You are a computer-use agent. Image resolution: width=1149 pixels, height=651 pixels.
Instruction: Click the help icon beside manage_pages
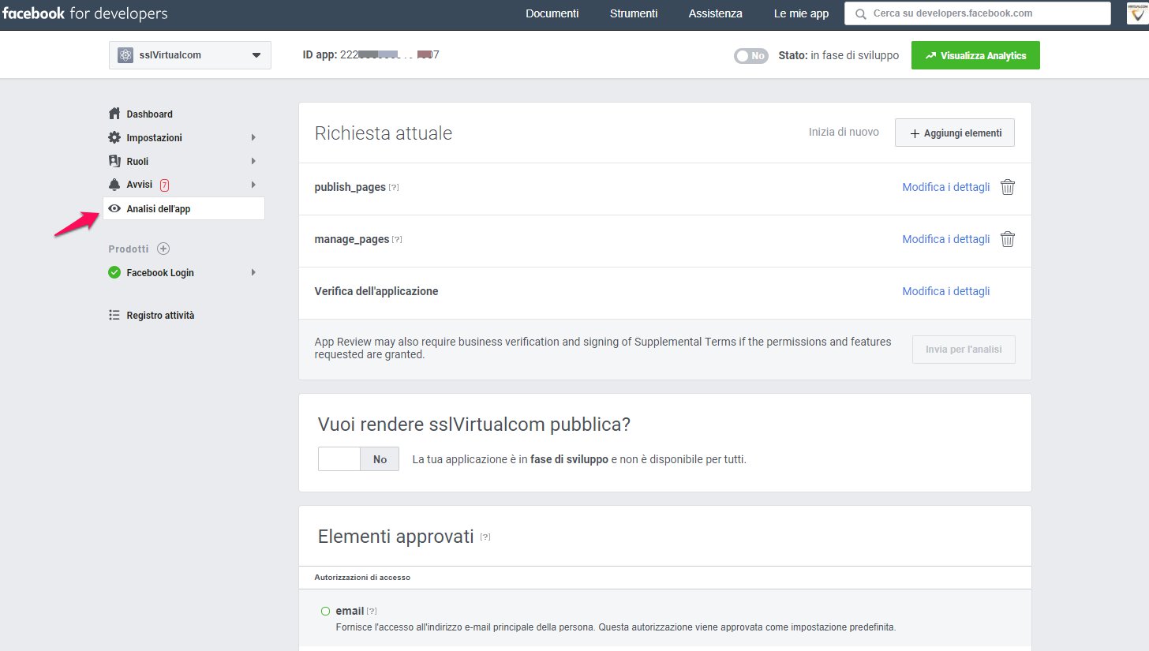(x=397, y=240)
